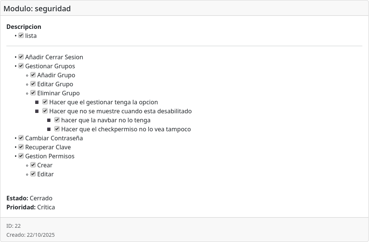The width and height of the screenshot is (369, 242).
Task: Uncheck 'Hacer que no se muestre' checkbox
Action: point(45,111)
